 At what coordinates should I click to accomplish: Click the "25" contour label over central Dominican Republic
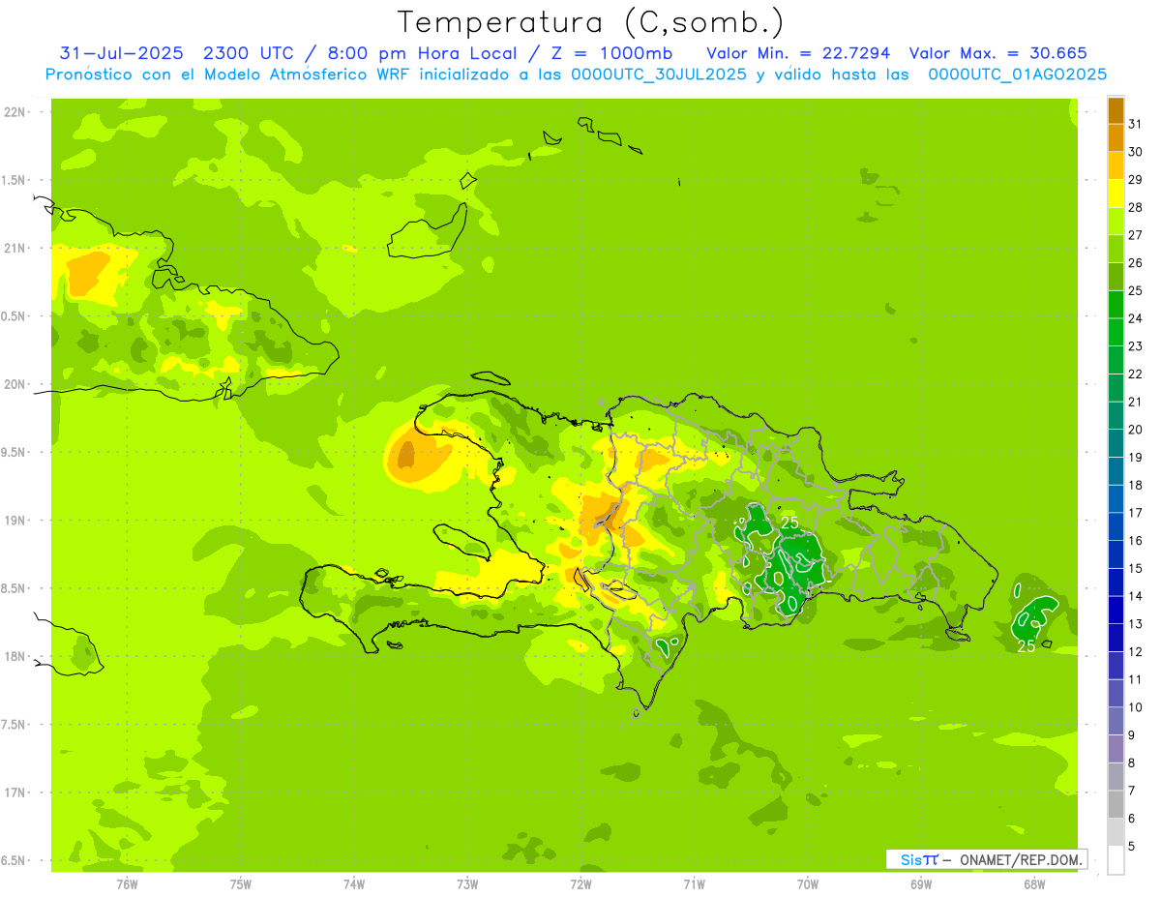(789, 523)
